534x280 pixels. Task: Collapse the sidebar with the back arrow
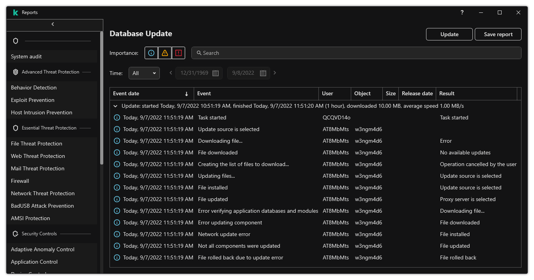pos(53,24)
